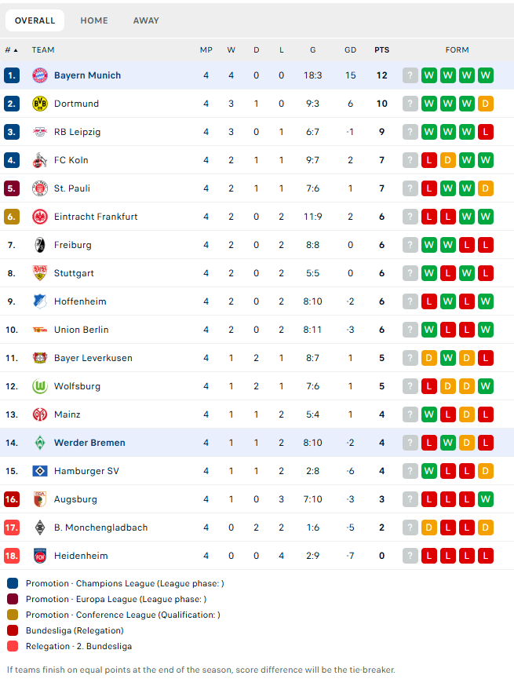This screenshot has width=514, height=679.
Task: Click Dortmund's latest draw form badge
Action: [486, 104]
